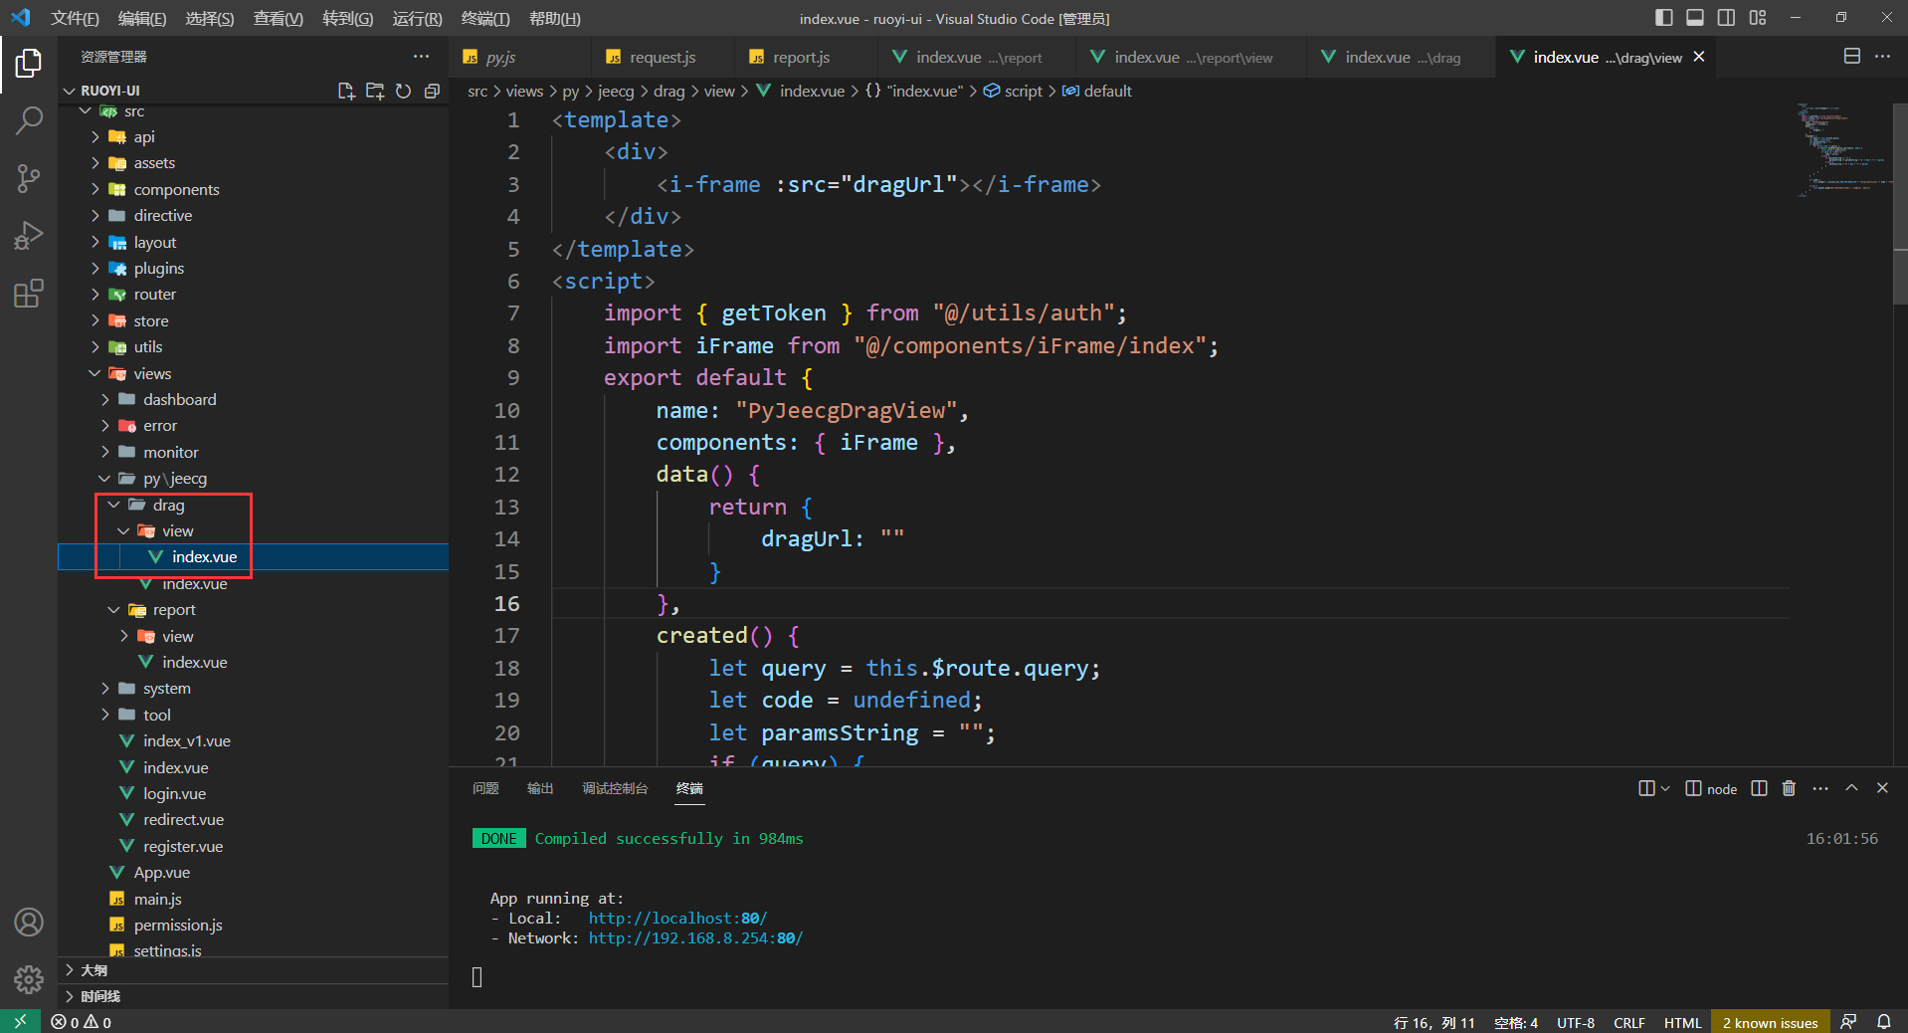Change HTML language mode in status bar
This screenshot has height=1033, width=1908.
click(1682, 1023)
